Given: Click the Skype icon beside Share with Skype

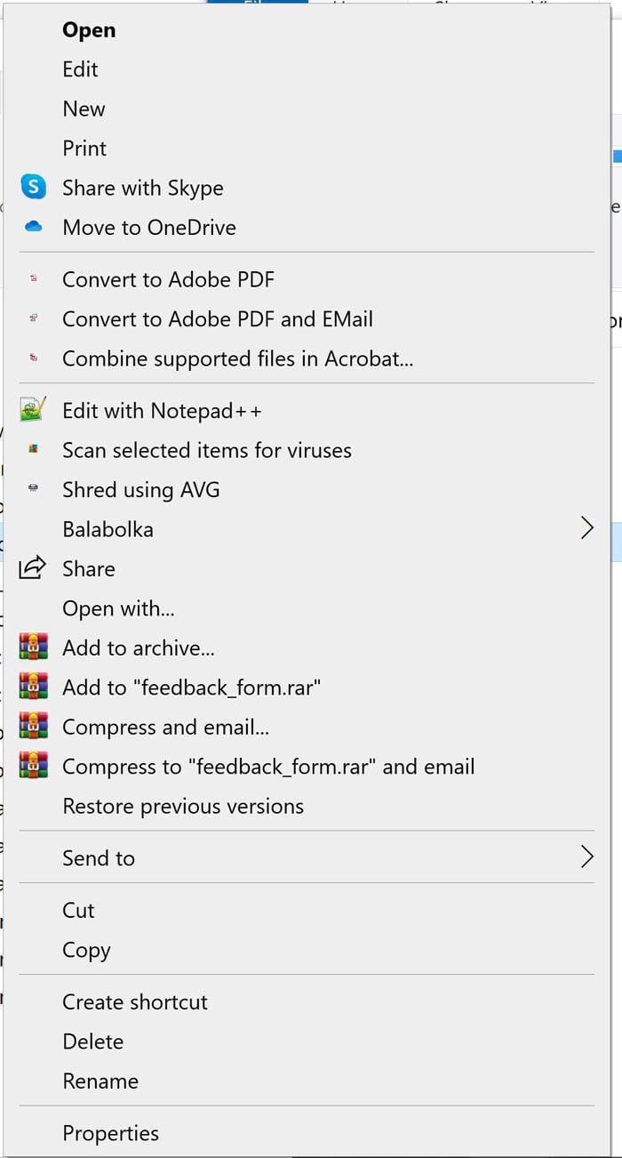Looking at the screenshot, I should click(33, 188).
